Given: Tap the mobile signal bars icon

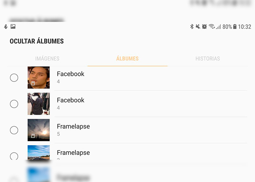Looking at the screenshot, I should click(x=219, y=27).
